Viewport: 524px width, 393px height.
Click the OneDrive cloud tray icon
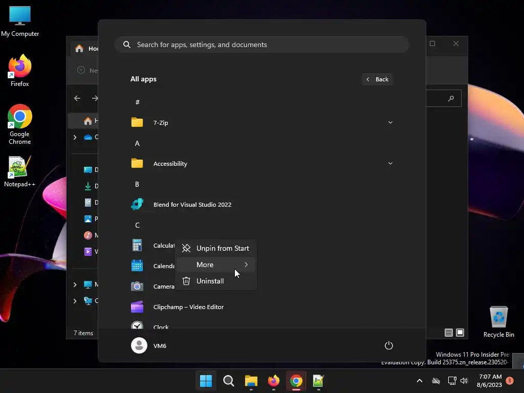point(436,381)
